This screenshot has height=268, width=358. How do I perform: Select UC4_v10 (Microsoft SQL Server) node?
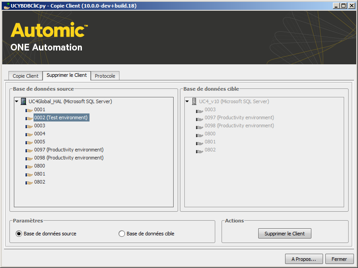coord(234,101)
